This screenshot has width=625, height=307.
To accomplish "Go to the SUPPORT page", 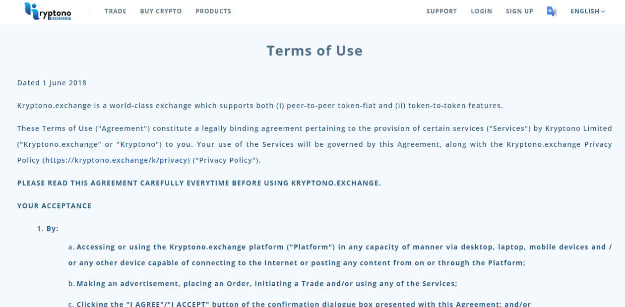I will [x=441, y=11].
